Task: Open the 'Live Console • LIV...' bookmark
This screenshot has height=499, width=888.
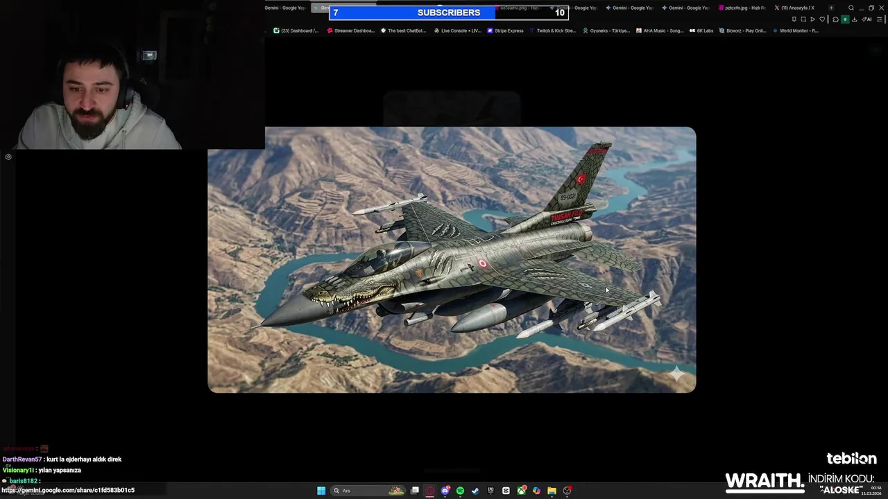Action: [x=457, y=30]
